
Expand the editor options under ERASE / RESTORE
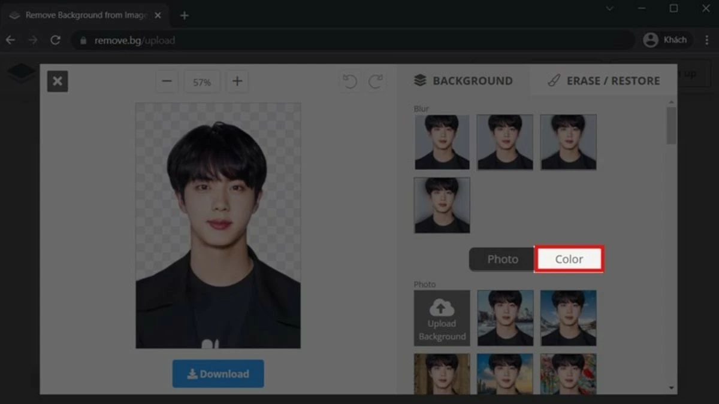tap(671, 101)
